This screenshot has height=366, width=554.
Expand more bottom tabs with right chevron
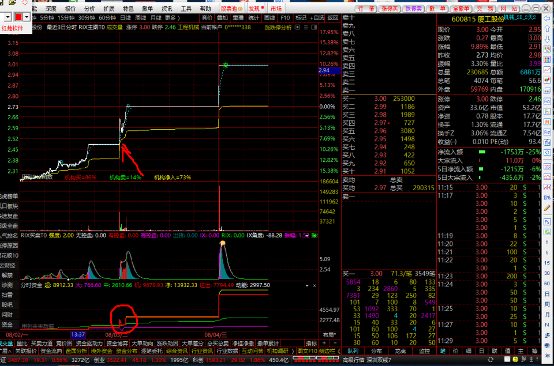pos(293,351)
